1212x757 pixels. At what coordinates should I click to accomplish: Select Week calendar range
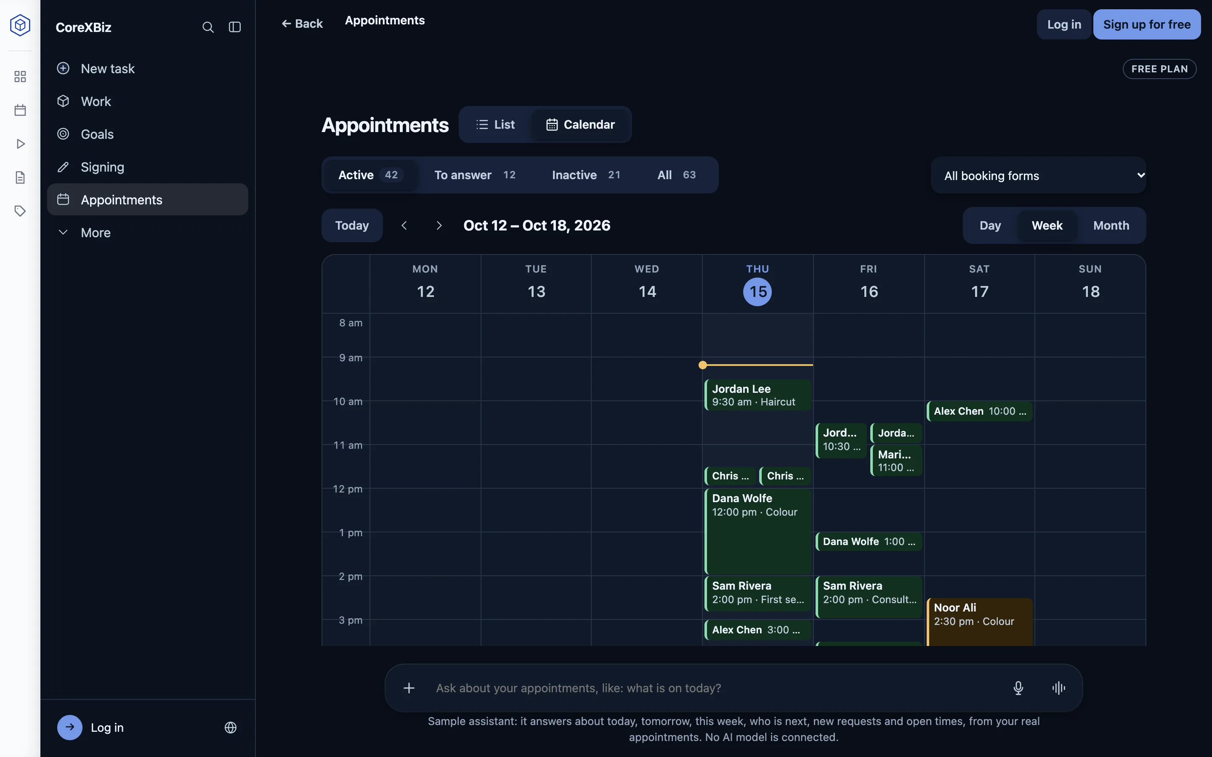pyautogui.click(x=1047, y=225)
